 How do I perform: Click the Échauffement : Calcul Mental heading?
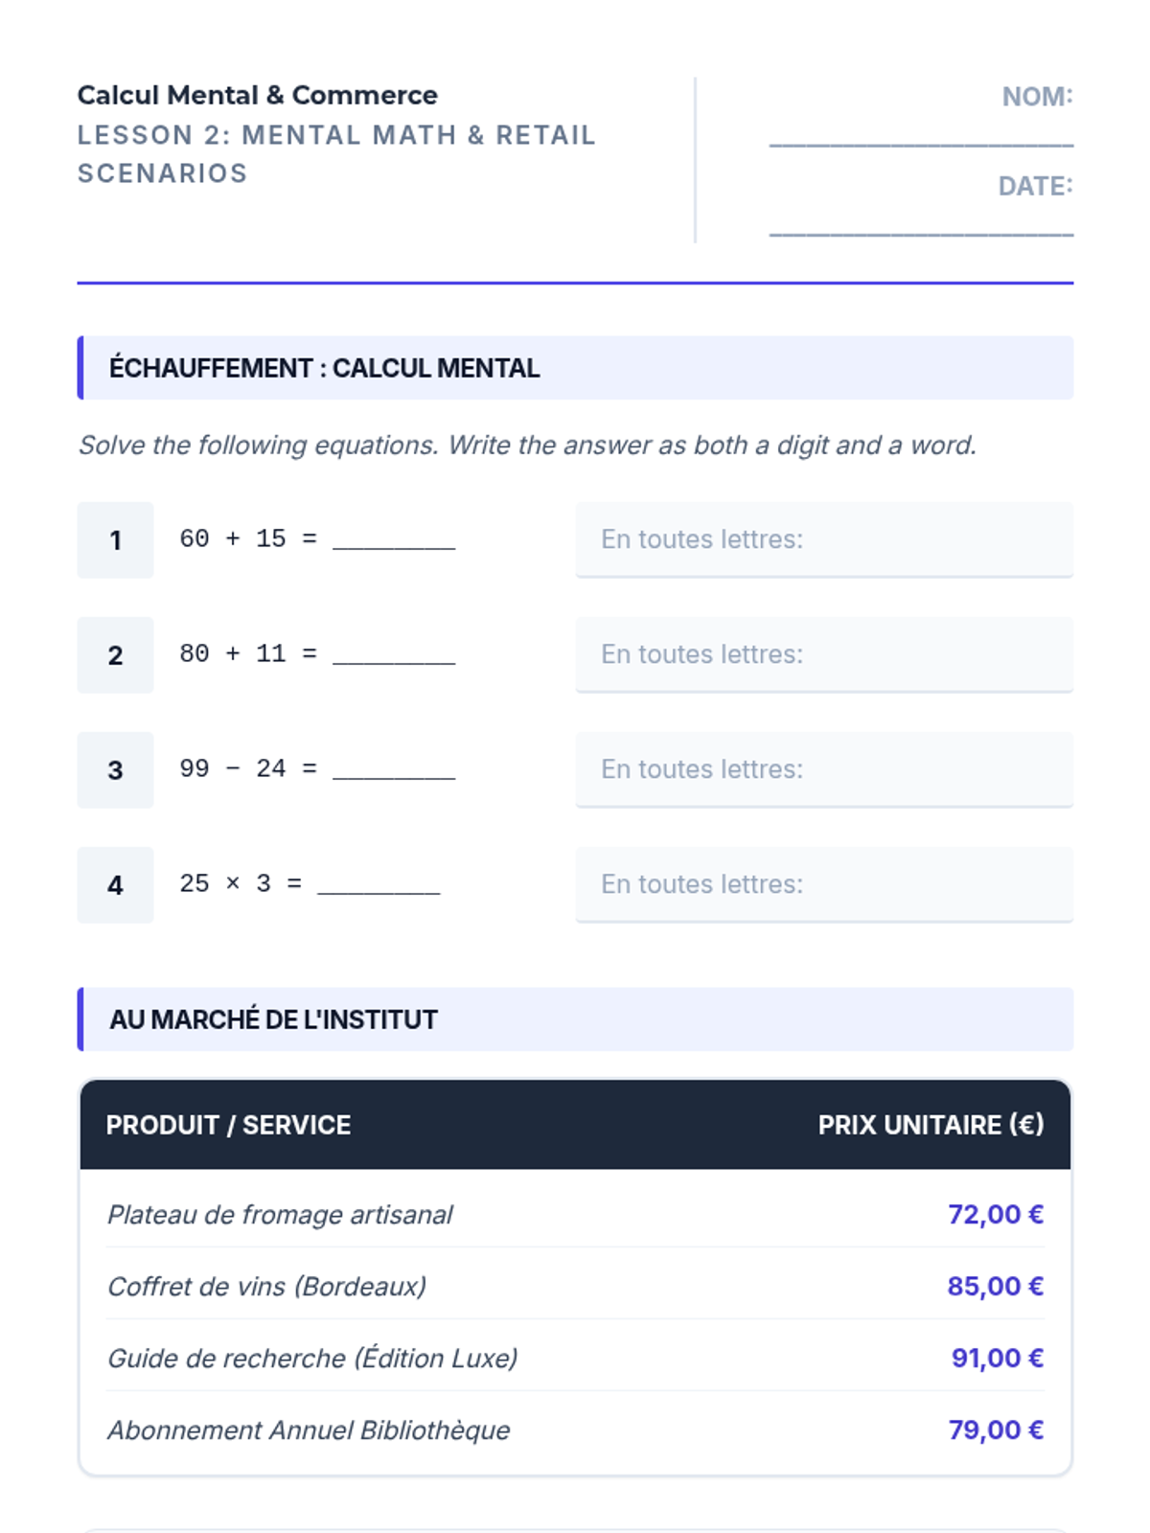(x=324, y=368)
